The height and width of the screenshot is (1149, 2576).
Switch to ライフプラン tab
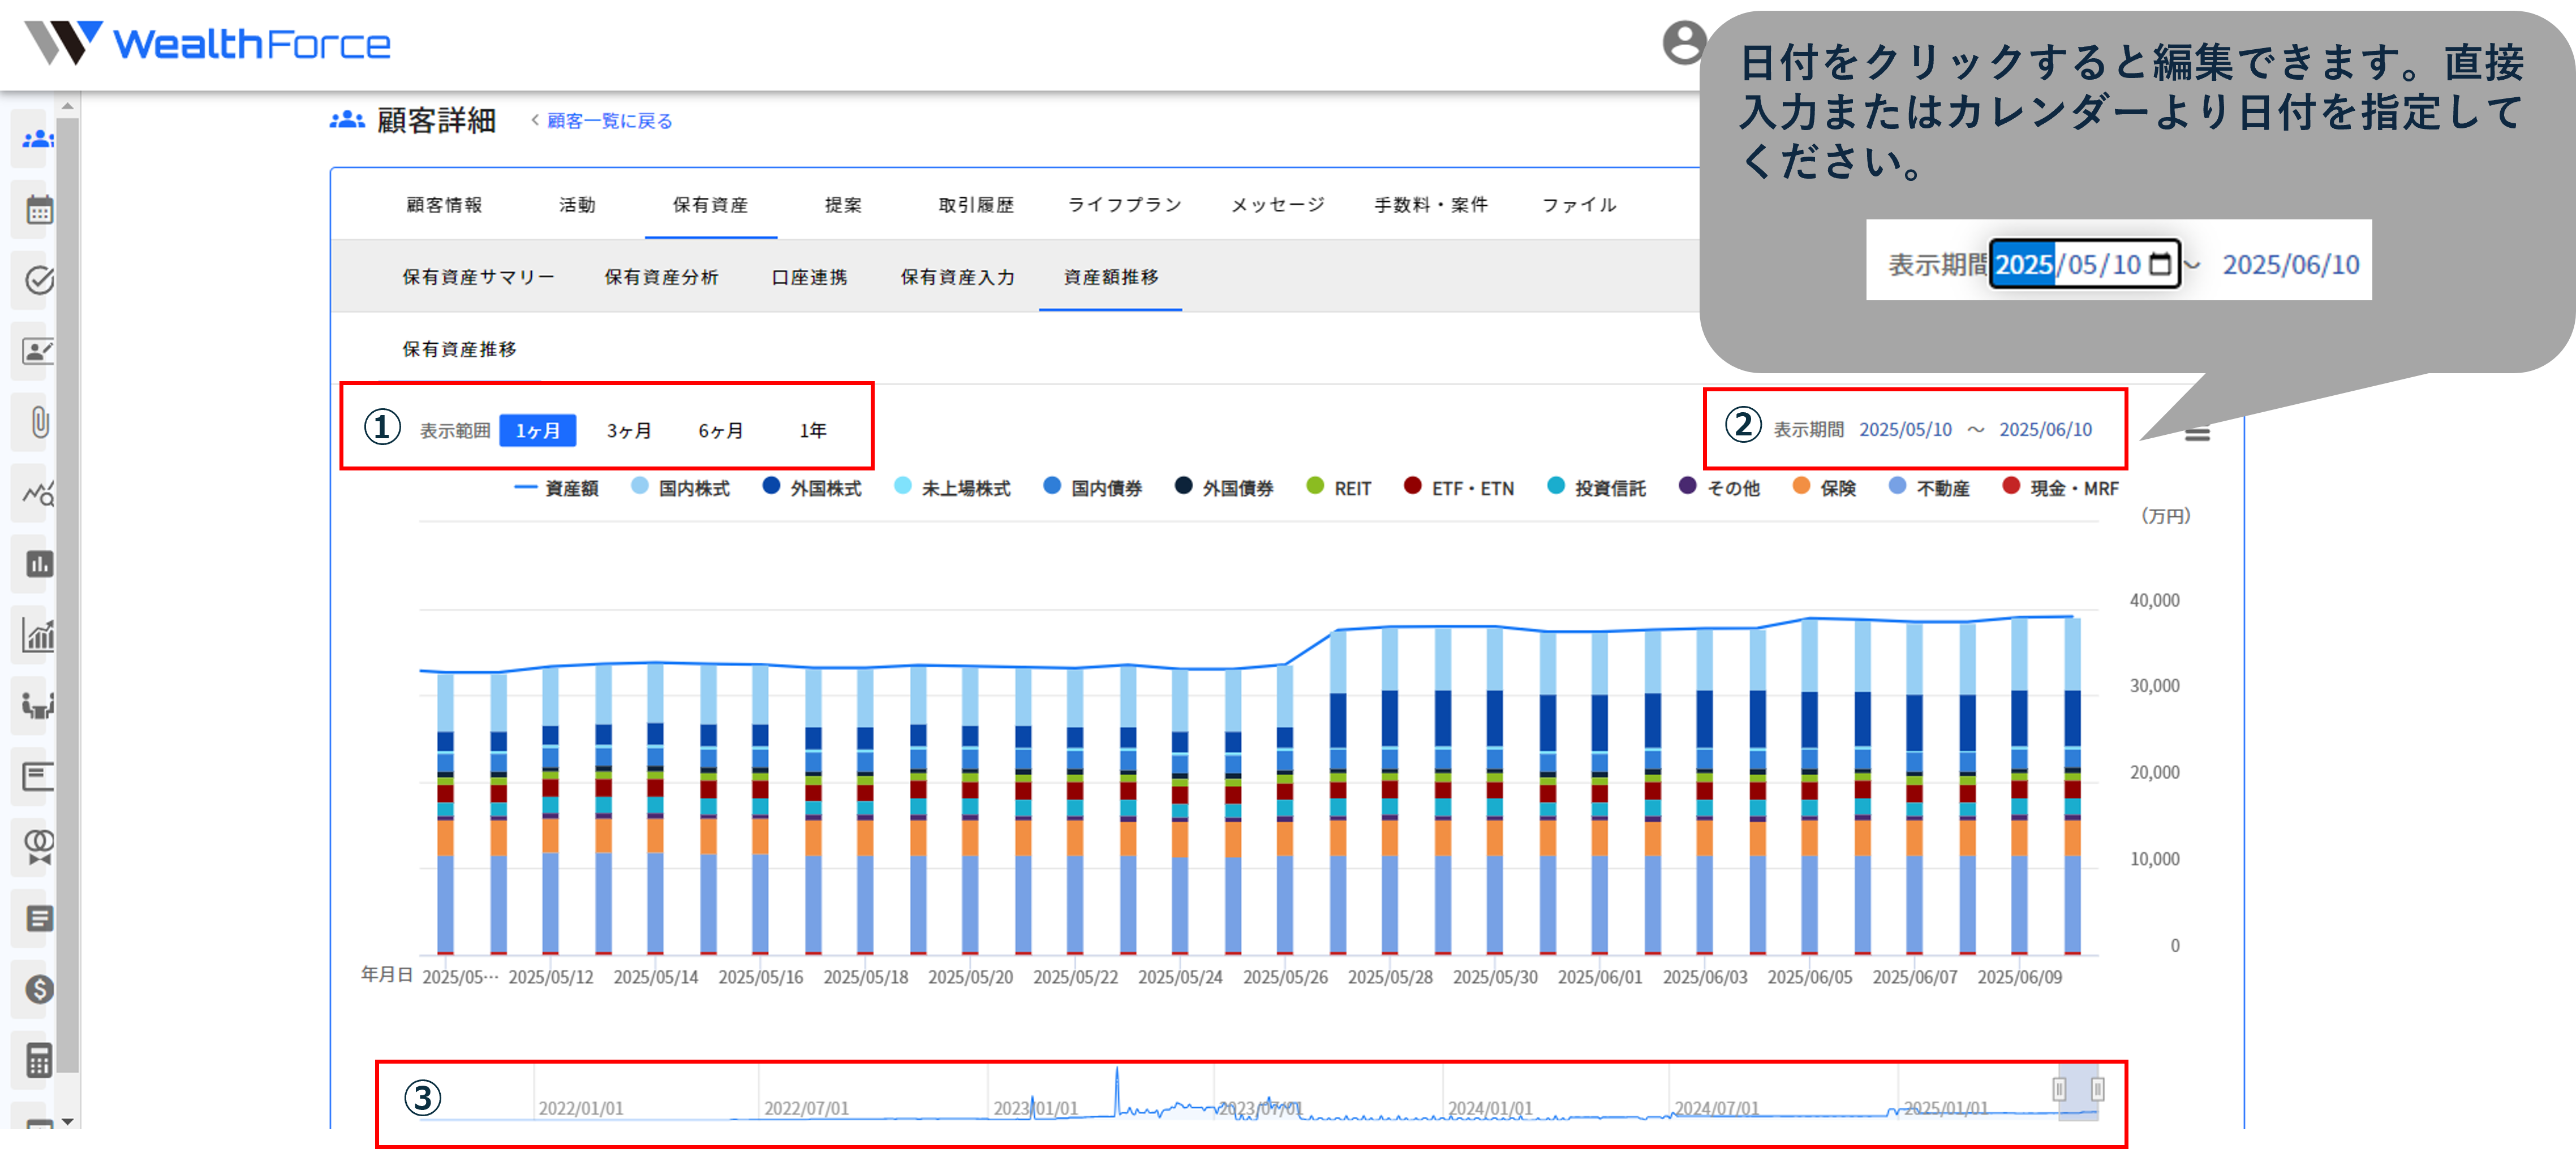click(1125, 205)
